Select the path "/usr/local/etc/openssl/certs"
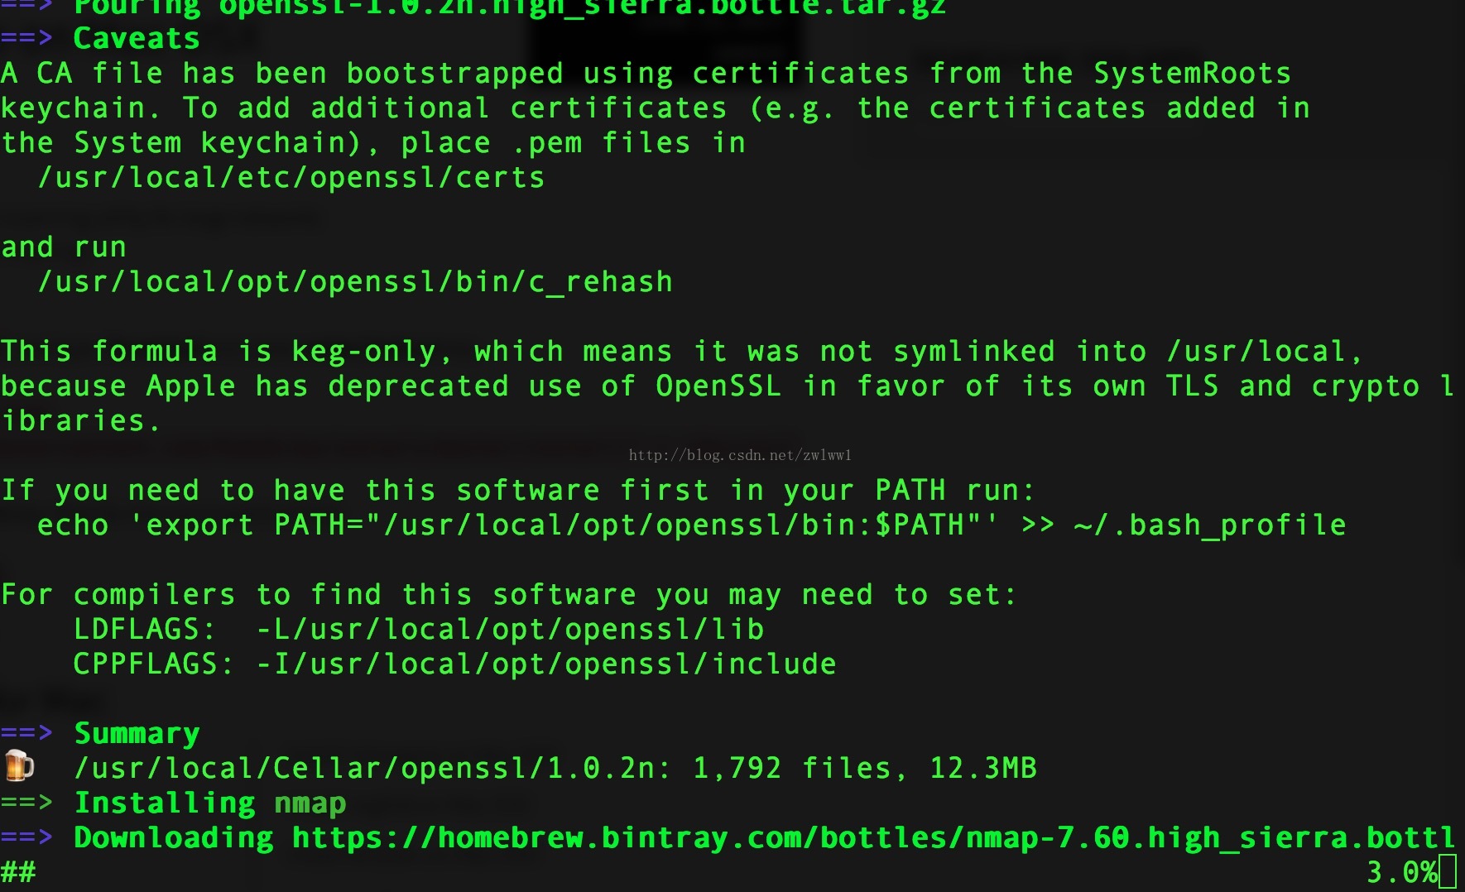 click(x=291, y=178)
